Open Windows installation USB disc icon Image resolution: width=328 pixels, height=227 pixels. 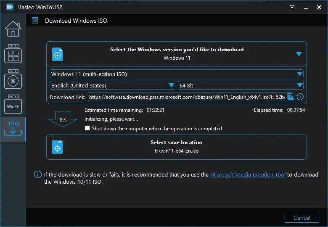click(x=13, y=79)
